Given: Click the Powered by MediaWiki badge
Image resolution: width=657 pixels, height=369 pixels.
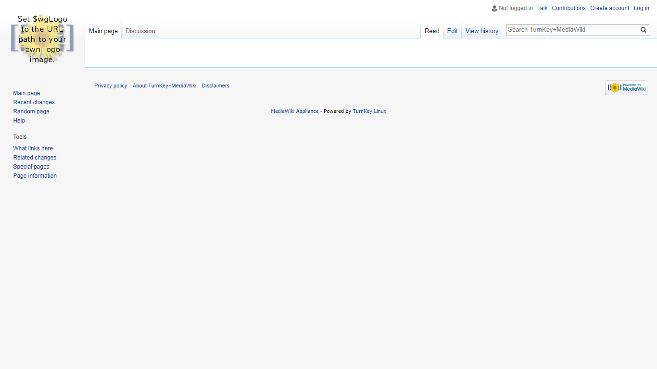Looking at the screenshot, I should click(626, 87).
